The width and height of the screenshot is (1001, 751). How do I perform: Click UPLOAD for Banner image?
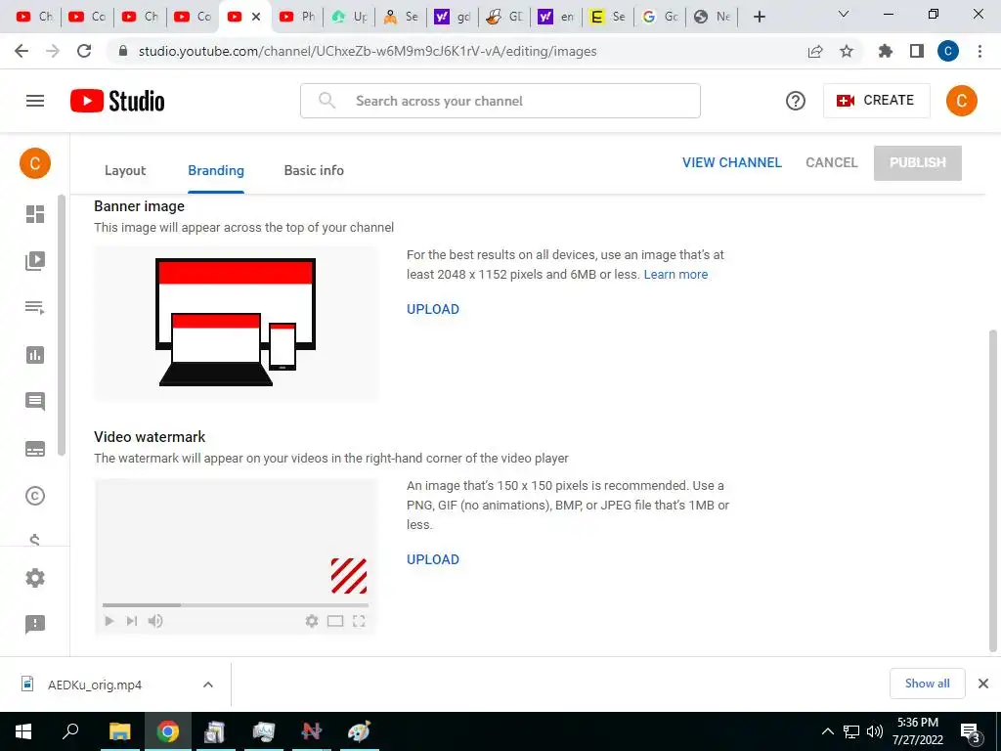(x=433, y=309)
